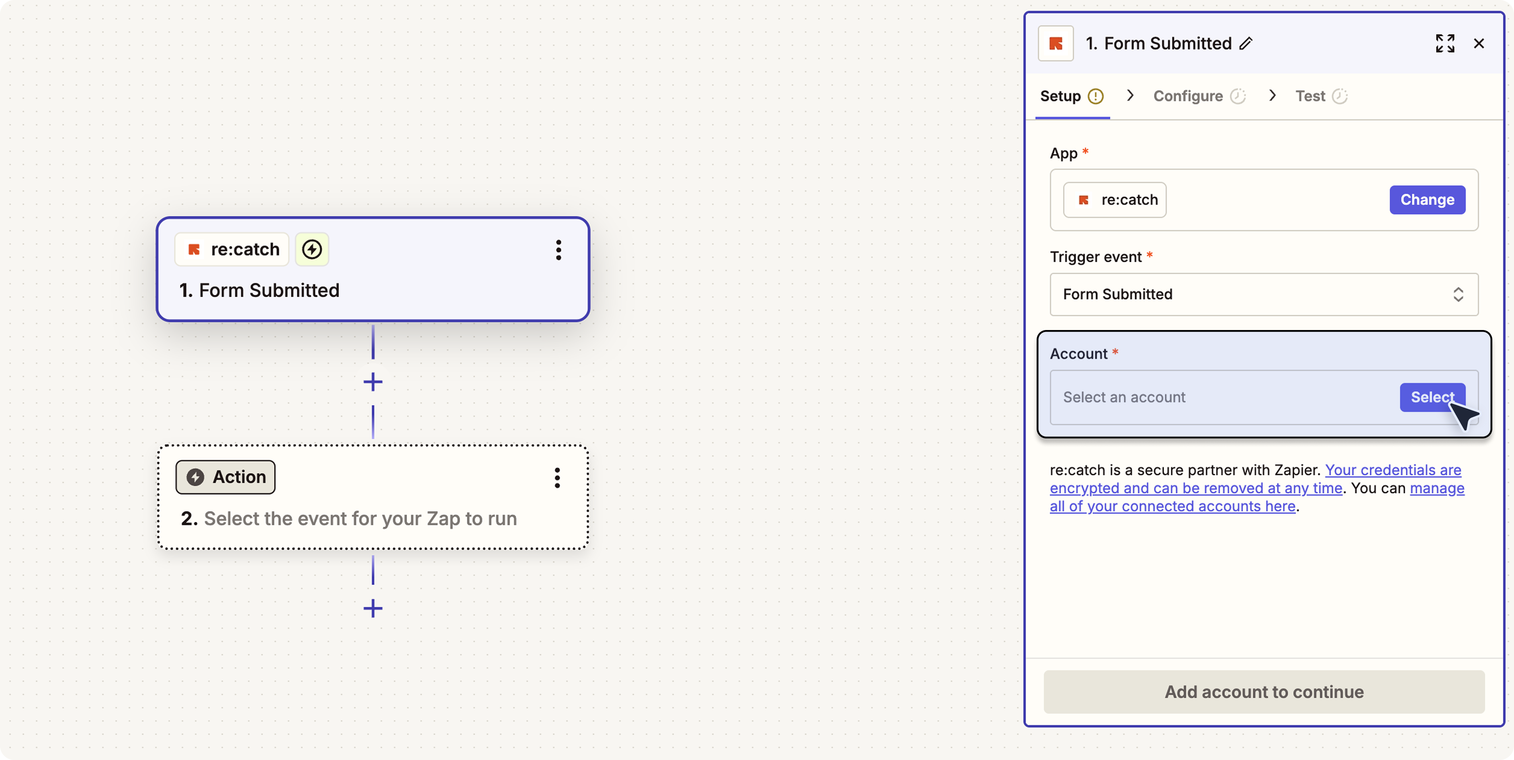Open the three-dot menu on the Action step

[x=557, y=477]
